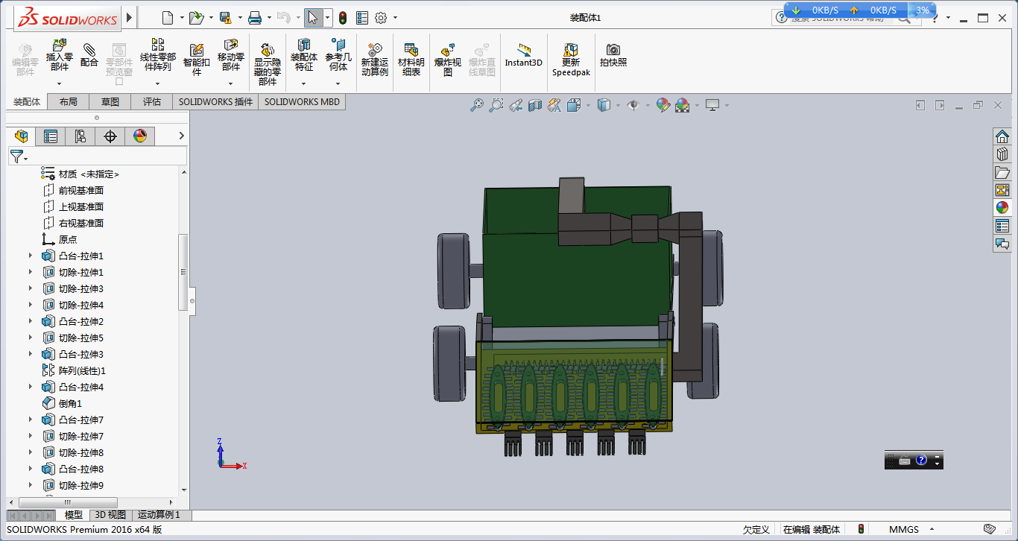1018x541 pixels.
Task: Click 线性零部件阵列 linear pattern tool
Action: [x=158, y=56]
